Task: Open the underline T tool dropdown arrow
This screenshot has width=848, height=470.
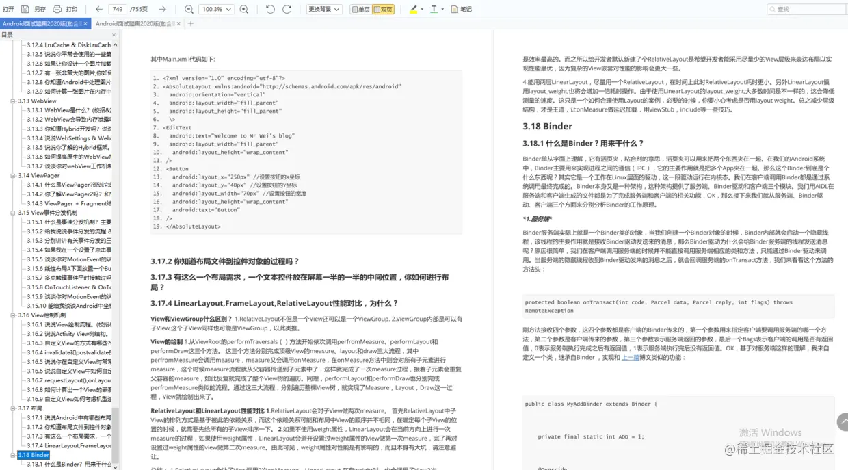Action: tap(442, 9)
